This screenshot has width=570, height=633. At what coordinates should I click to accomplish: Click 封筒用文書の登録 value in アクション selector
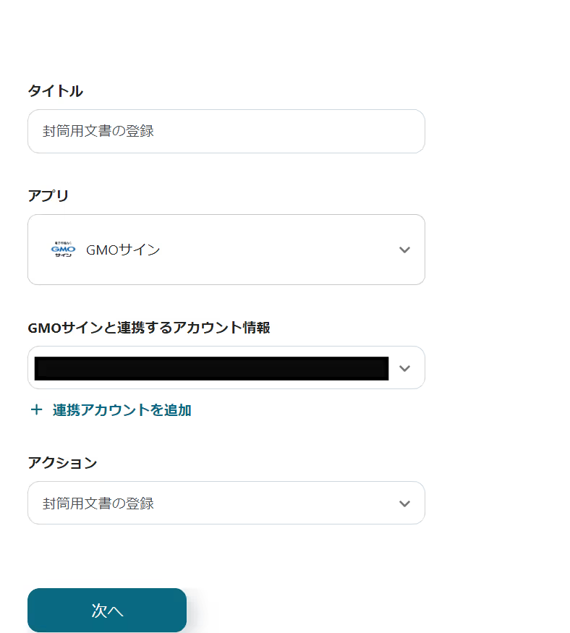pos(98,504)
